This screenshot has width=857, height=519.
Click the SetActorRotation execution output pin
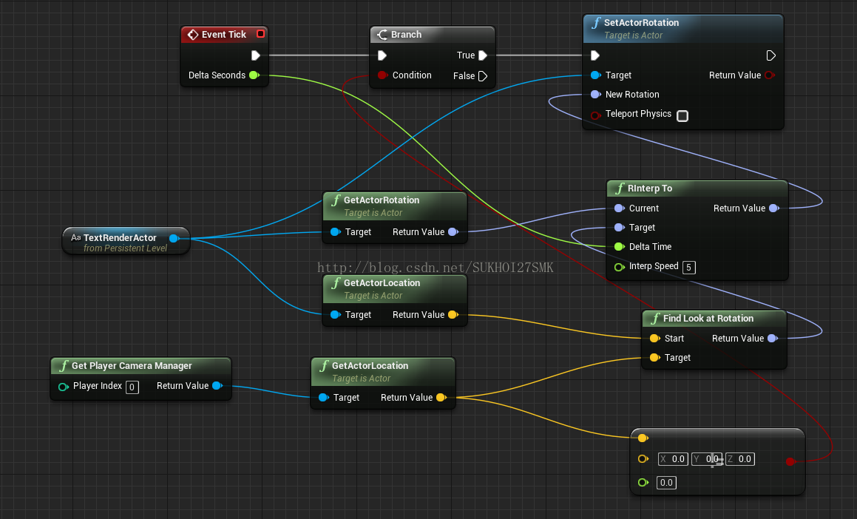(x=770, y=55)
